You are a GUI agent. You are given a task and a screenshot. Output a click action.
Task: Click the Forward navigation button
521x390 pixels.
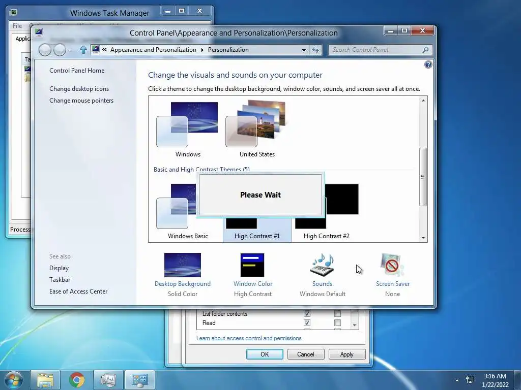[x=60, y=50]
